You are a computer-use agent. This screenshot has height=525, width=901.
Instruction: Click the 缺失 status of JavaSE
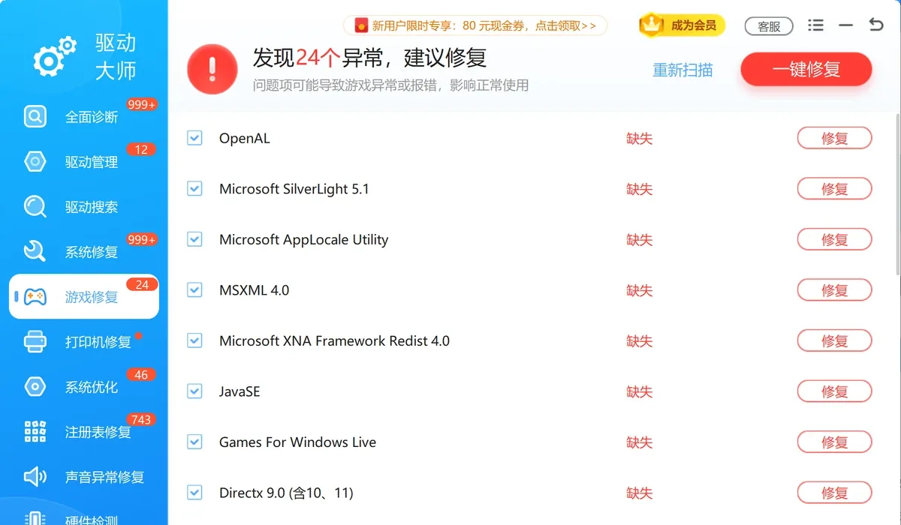[x=640, y=391]
